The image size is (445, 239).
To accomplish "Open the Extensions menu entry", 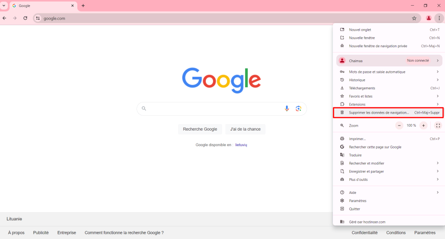I will pyautogui.click(x=389, y=105).
